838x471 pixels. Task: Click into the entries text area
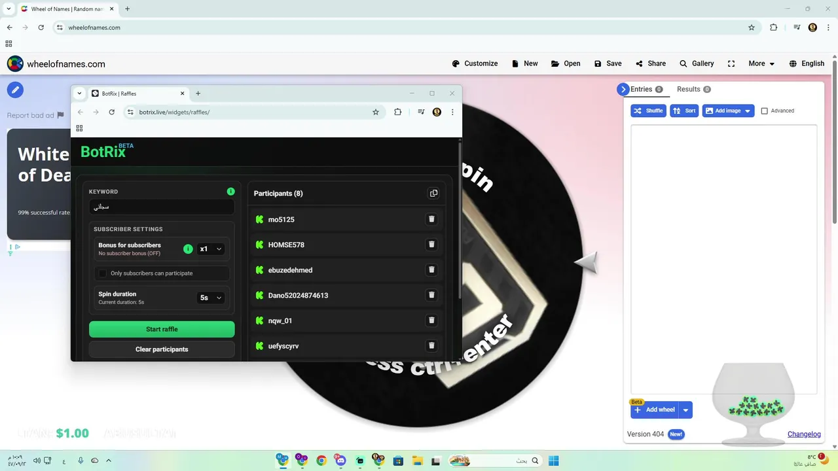[723, 258]
